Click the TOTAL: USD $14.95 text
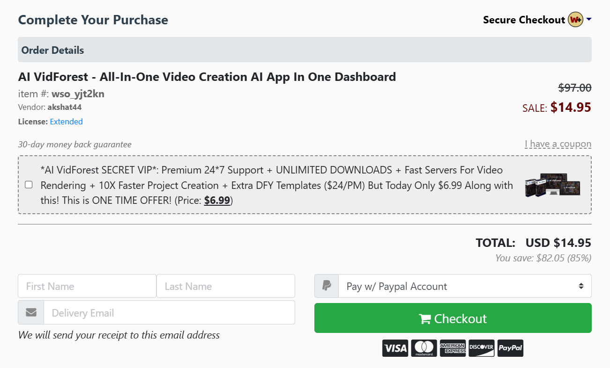Screen dimensions: 610x368 (x=533, y=243)
